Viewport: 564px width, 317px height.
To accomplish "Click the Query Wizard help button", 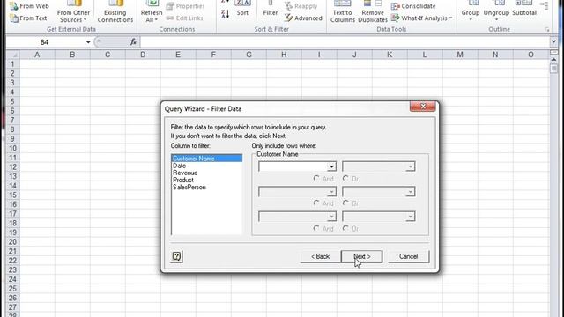I will (x=176, y=256).
